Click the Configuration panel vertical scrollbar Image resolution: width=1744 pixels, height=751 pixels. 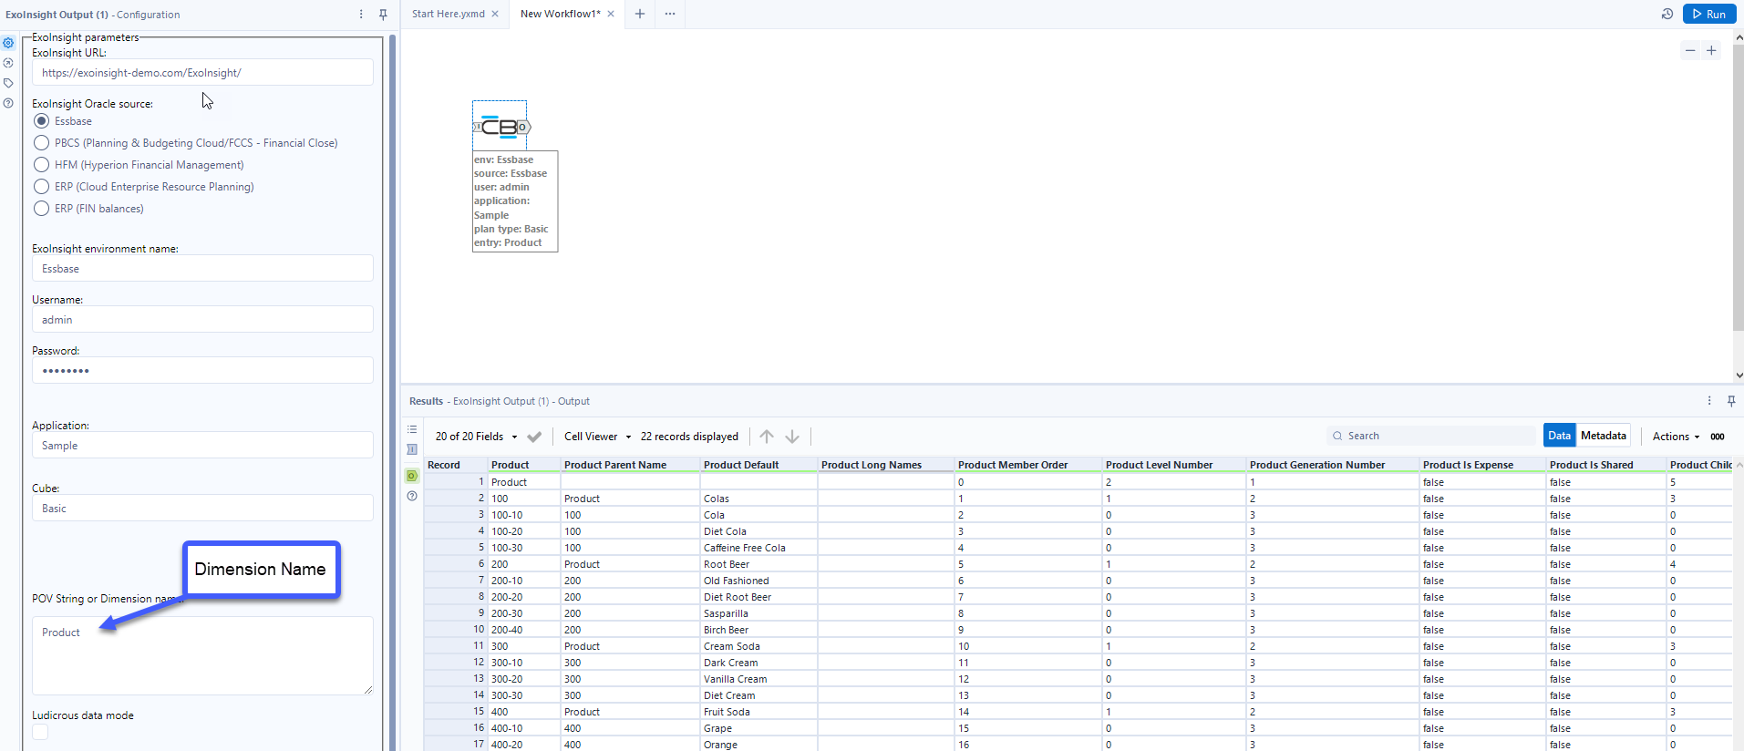[x=393, y=392]
